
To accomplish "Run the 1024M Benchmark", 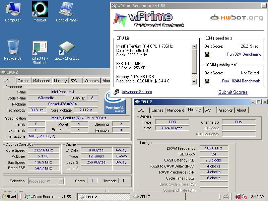I will click(241, 81).
